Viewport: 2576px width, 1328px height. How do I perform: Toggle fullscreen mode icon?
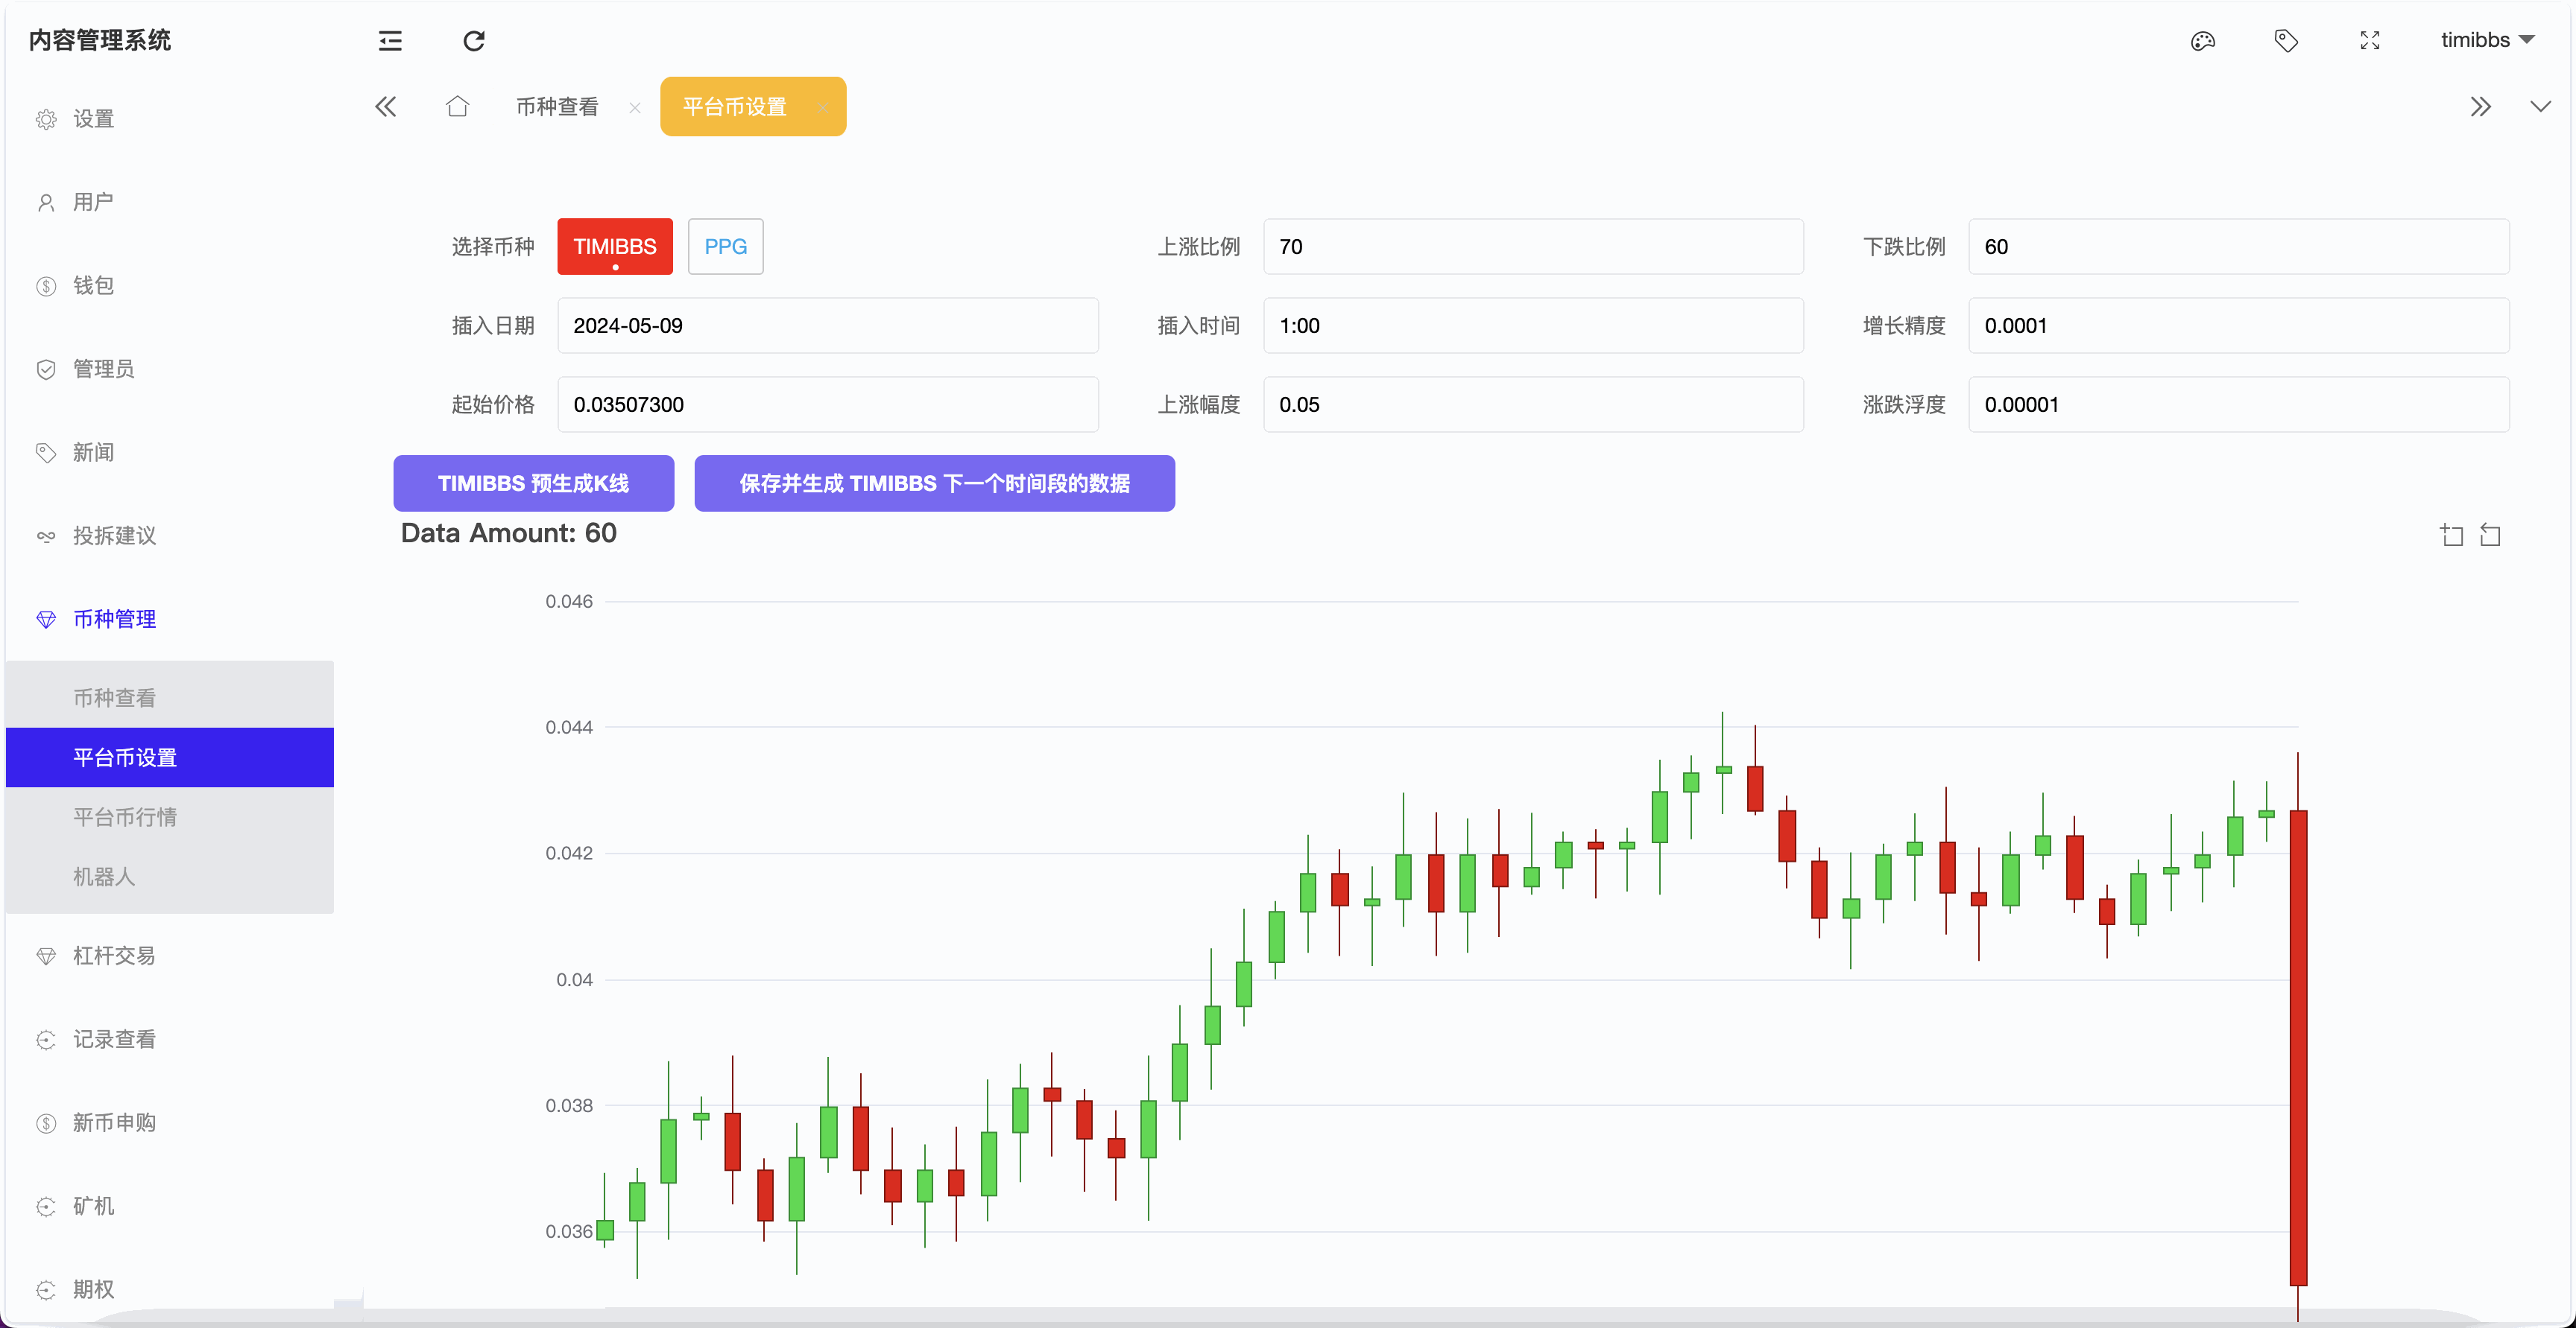tap(2370, 41)
